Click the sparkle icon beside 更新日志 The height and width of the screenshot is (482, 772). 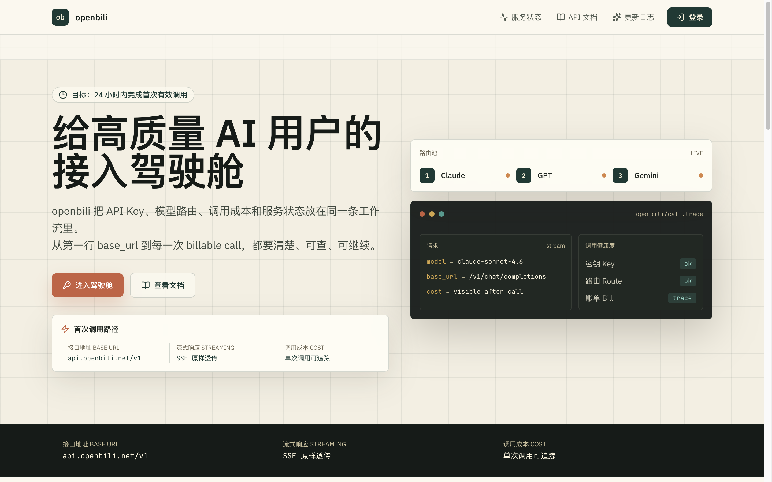[616, 17]
